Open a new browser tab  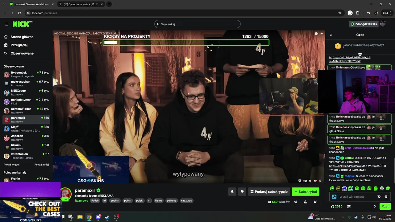click(x=109, y=4)
